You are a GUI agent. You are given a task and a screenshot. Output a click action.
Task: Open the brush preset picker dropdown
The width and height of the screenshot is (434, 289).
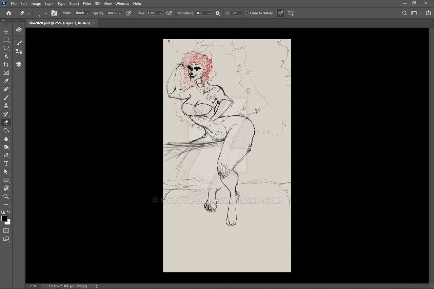46,13
